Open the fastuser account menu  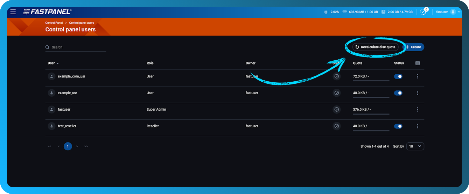[x=446, y=12]
